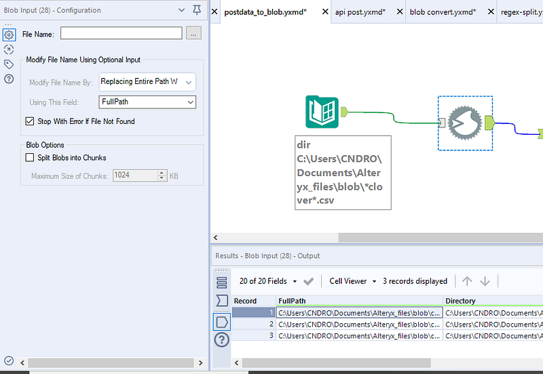Click FullPath cell in record 3
This screenshot has height=374, width=543.
coord(360,335)
